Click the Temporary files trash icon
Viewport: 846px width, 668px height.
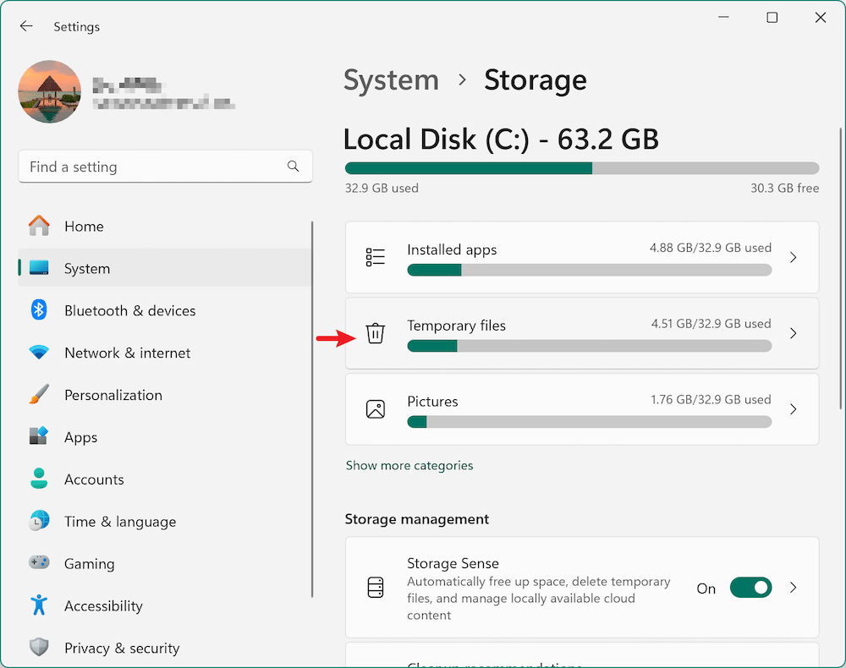(376, 334)
